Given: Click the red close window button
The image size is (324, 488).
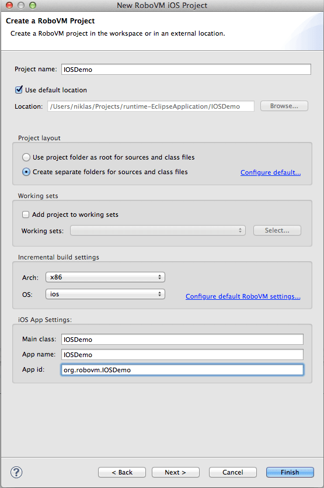Looking at the screenshot, I should coord(9,5).
